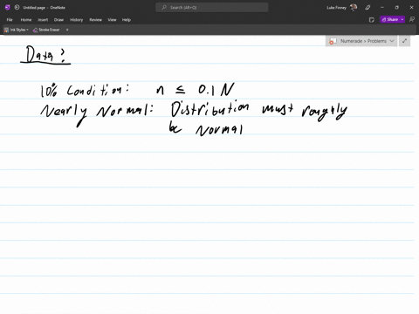Click the Luke Finney account name
Image resolution: width=419 pixels, height=314 pixels.
coord(336,8)
